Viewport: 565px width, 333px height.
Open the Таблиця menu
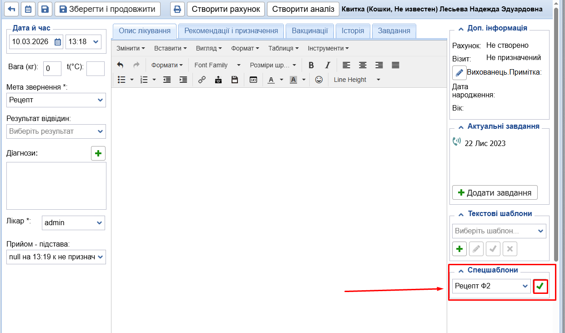pos(283,48)
